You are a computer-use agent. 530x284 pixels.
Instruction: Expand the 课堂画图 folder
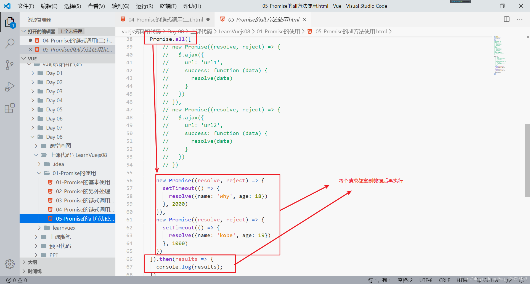(x=36, y=146)
